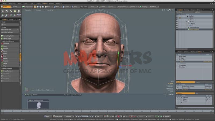The width and height of the screenshot is (215, 121).
Task: Expand the Weight Maps list entry
Action: click(x=177, y=56)
